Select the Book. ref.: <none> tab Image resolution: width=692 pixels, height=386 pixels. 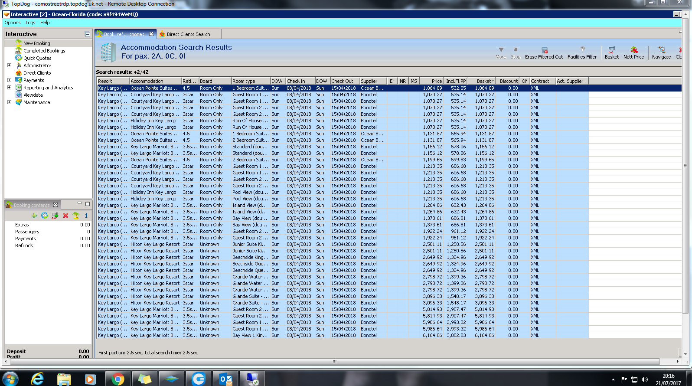pyautogui.click(x=124, y=34)
